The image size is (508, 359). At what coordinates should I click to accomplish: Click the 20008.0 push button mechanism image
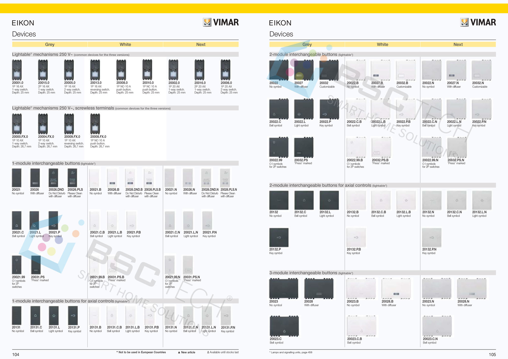pyautogui.click(x=121, y=70)
